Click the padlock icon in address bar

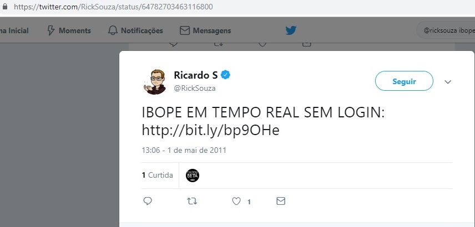point(4,6)
